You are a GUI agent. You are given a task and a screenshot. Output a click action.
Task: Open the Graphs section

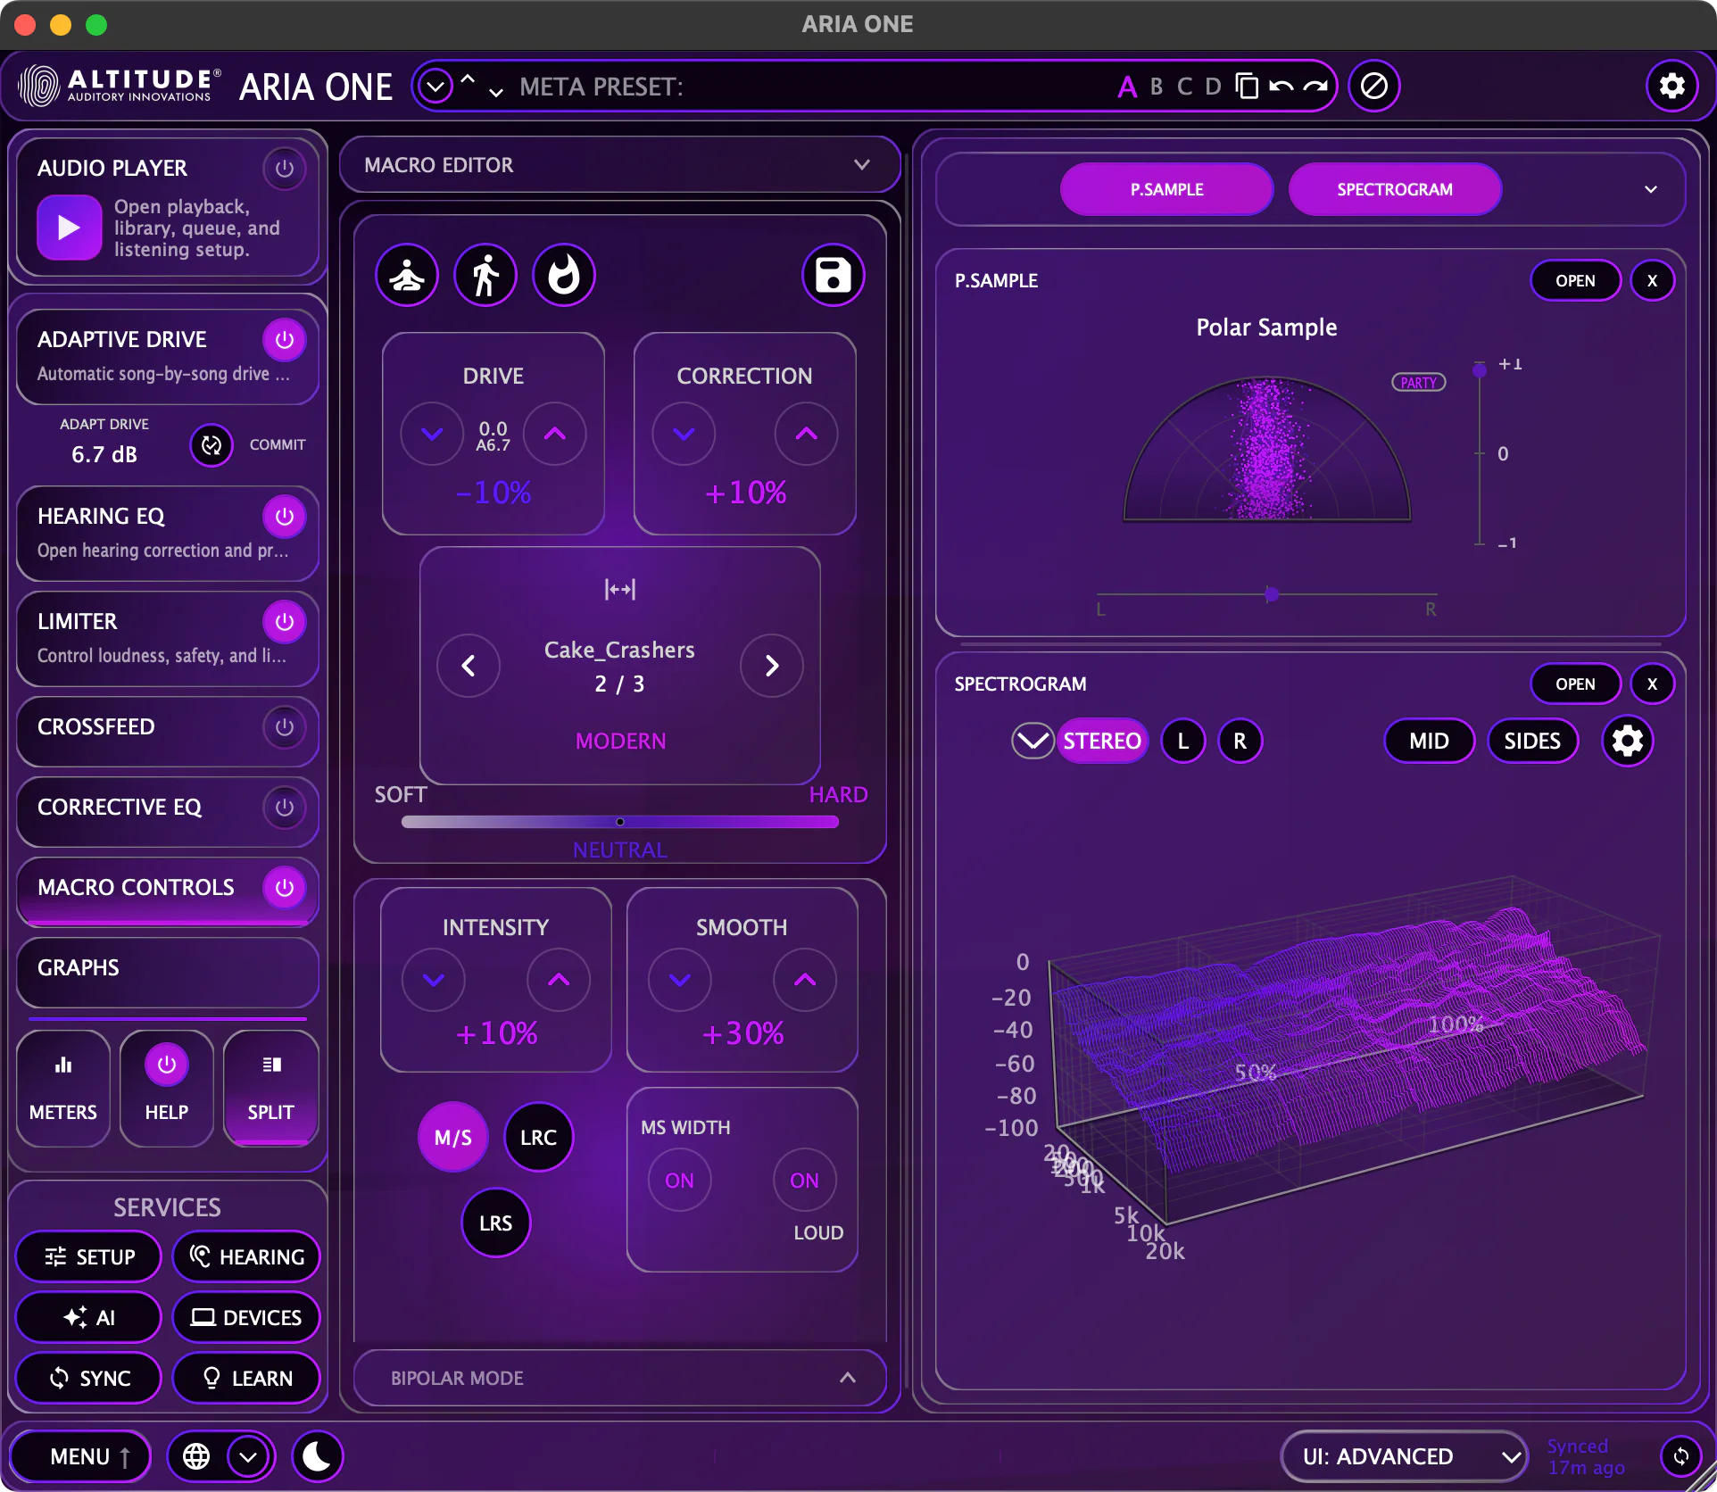pos(168,971)
